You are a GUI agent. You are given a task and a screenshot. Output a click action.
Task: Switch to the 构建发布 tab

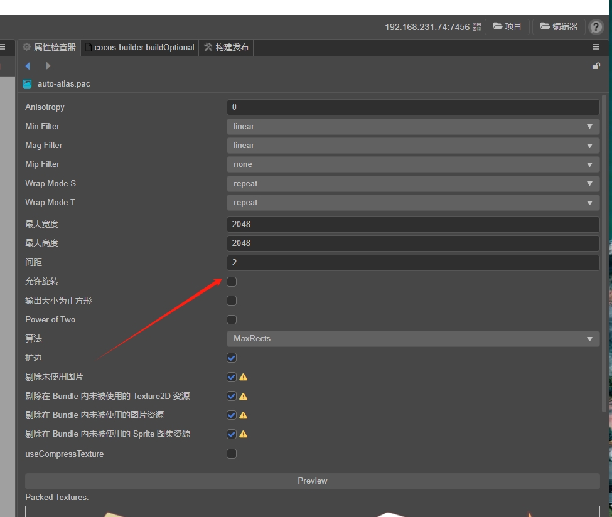(227, 47)
